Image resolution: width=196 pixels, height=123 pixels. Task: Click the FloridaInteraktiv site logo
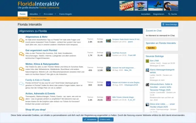39,5
